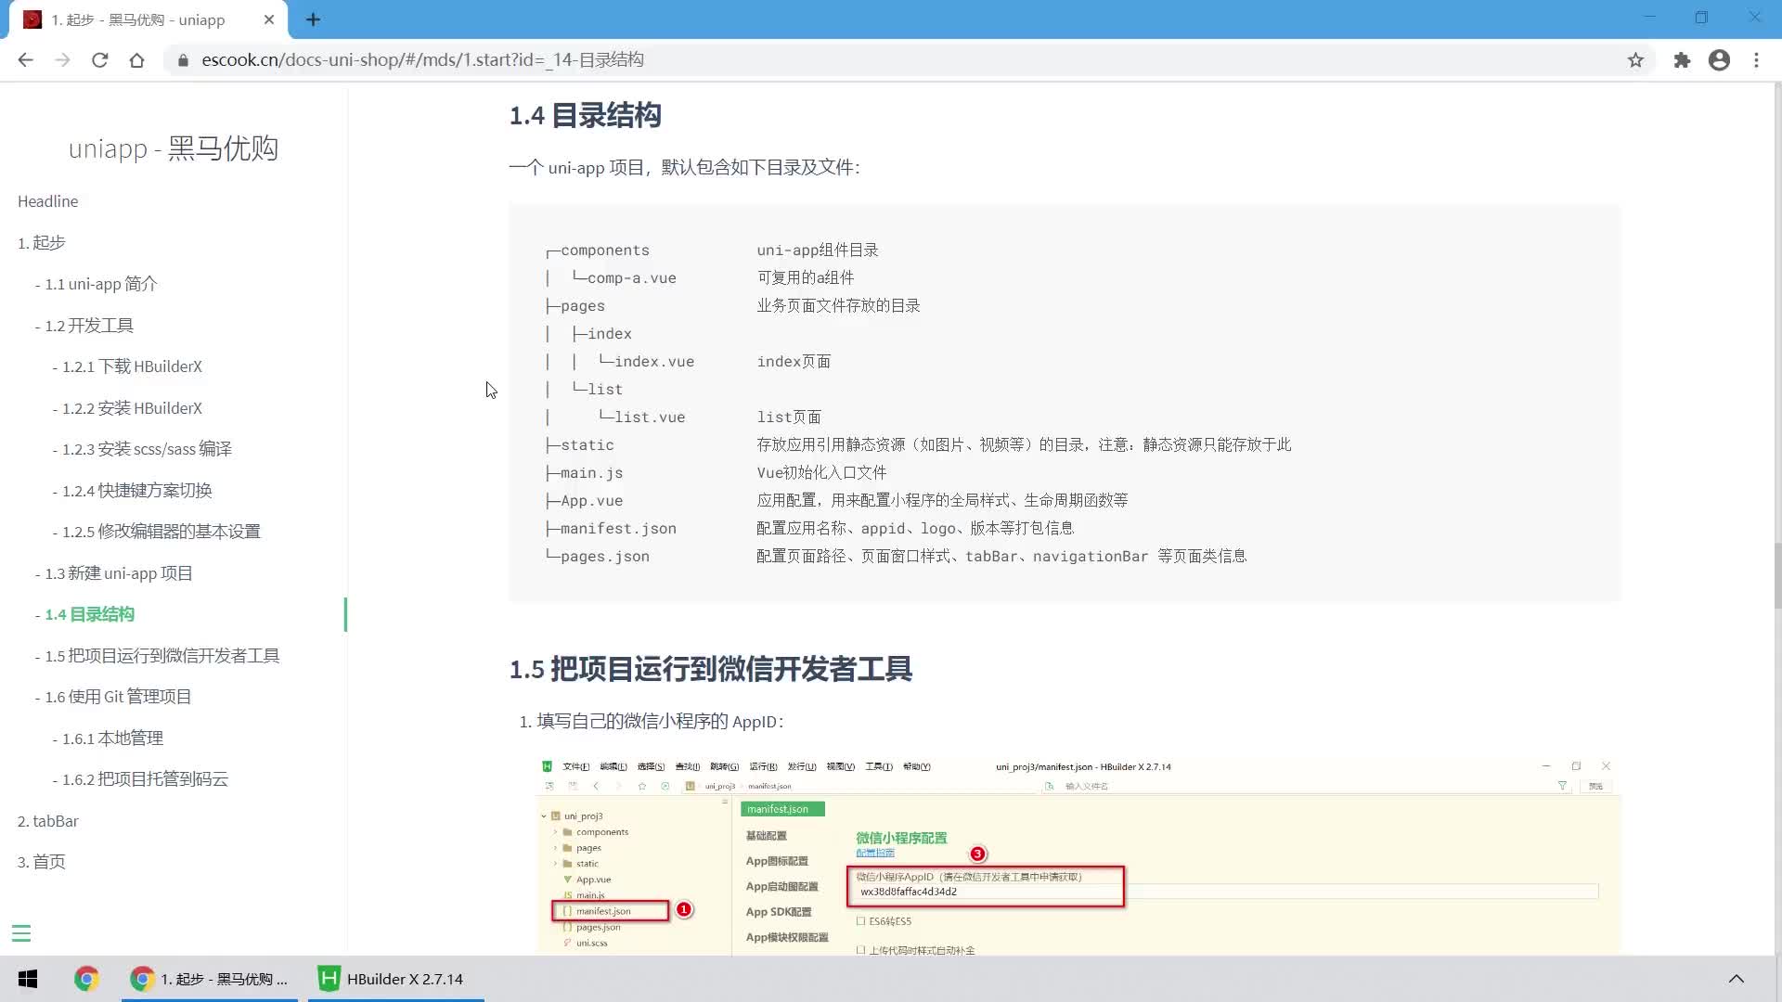Click the address bar URL

[422, 60]
